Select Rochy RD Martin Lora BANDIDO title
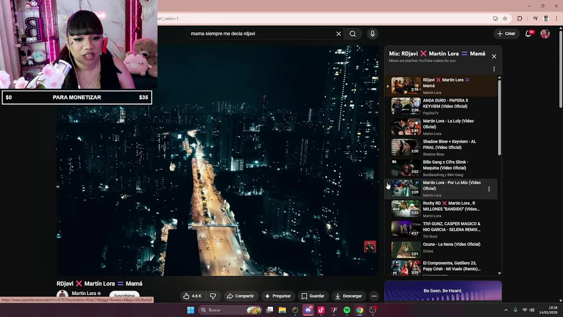Screen dimensions: 563x317 tap(451, 206)
